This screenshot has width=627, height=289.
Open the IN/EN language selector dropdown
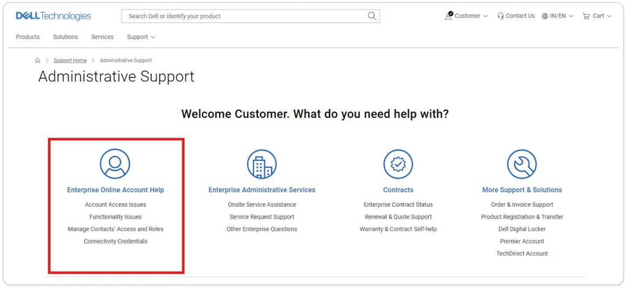[557, 16]
